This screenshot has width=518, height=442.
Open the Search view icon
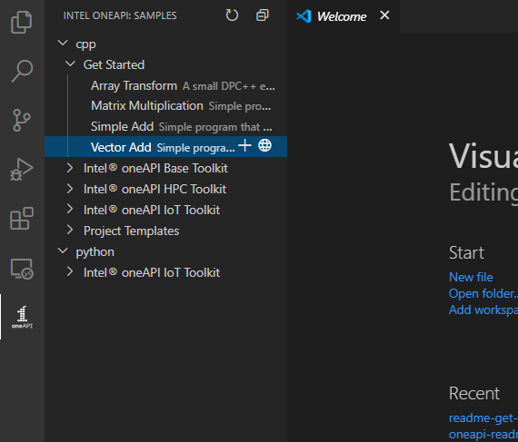pyautogui.click(x=22, y=71)
